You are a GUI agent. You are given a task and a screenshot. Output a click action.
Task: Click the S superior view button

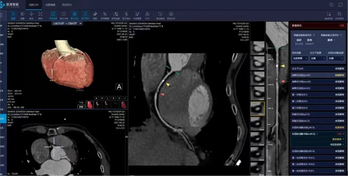tap(119, 98)
